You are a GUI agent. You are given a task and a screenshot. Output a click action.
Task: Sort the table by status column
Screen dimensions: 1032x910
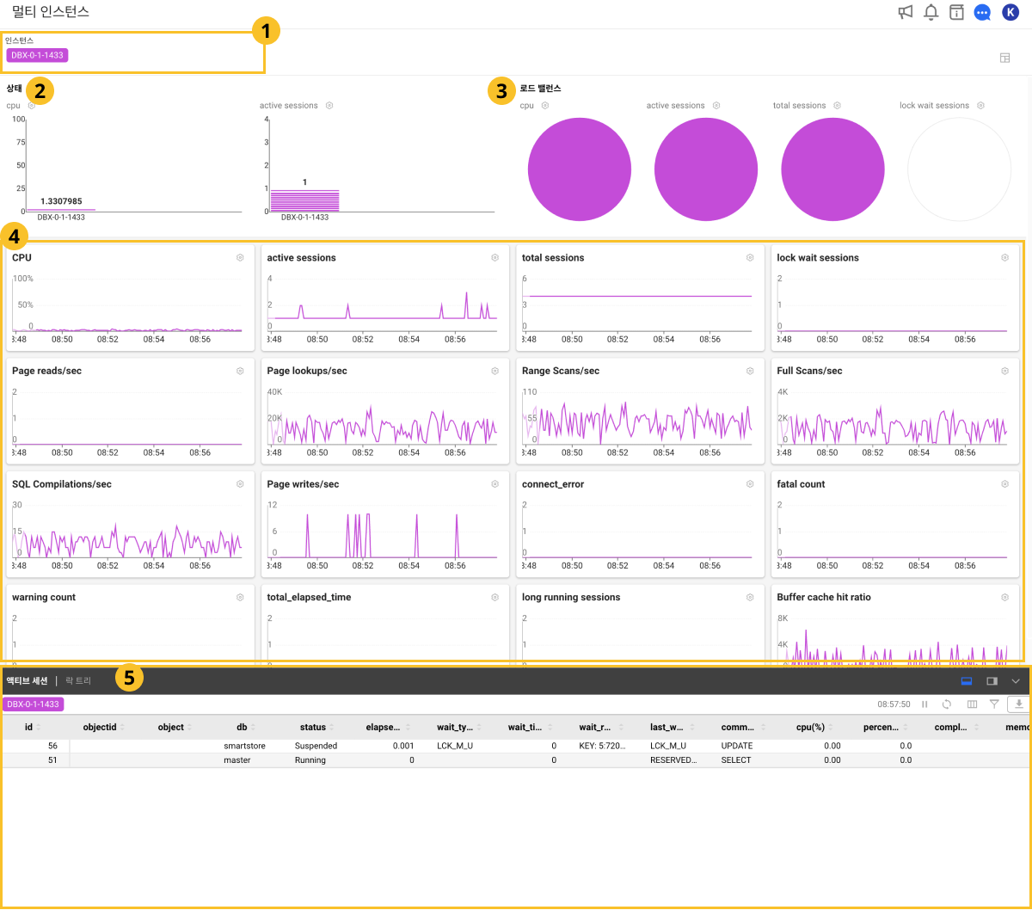[x=316, y=727]
